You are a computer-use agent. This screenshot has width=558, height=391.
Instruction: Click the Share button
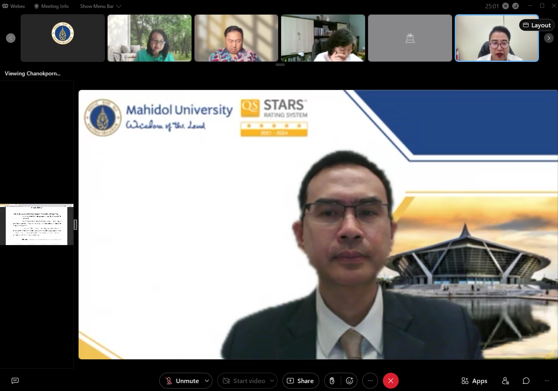300,381
